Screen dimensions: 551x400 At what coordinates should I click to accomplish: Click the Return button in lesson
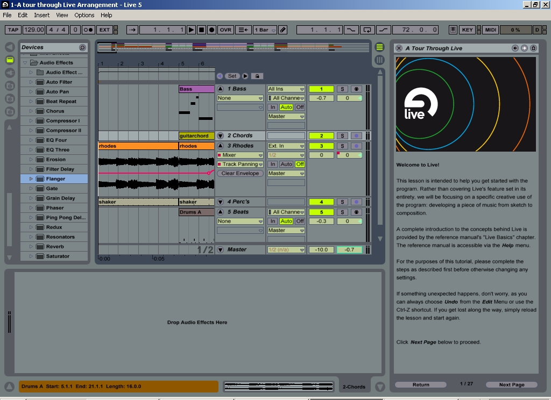(x=421, y=384)
